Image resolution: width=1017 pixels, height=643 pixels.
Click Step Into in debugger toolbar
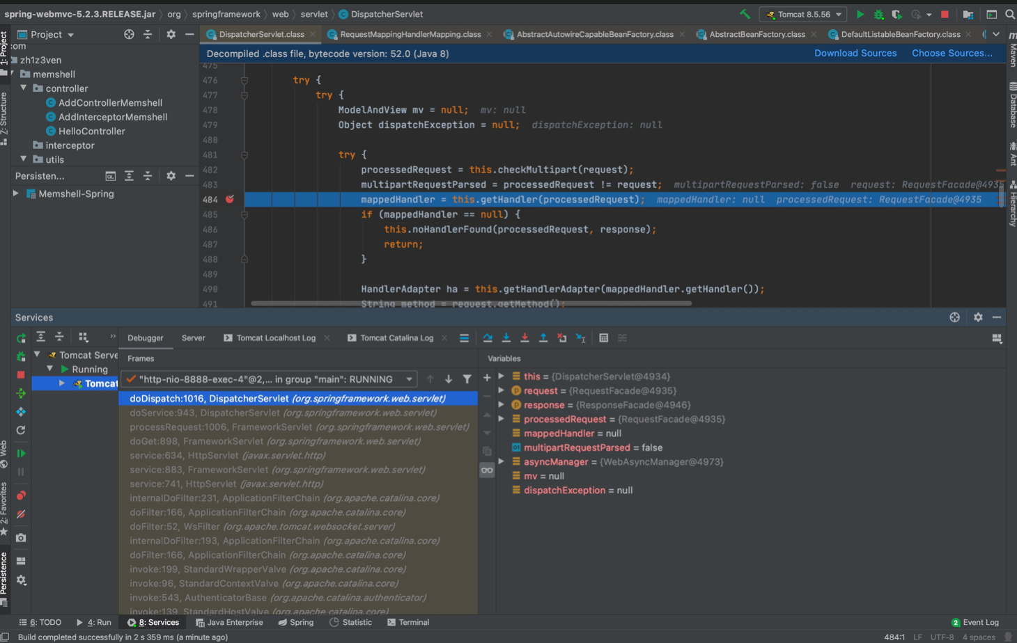point(506,338)
